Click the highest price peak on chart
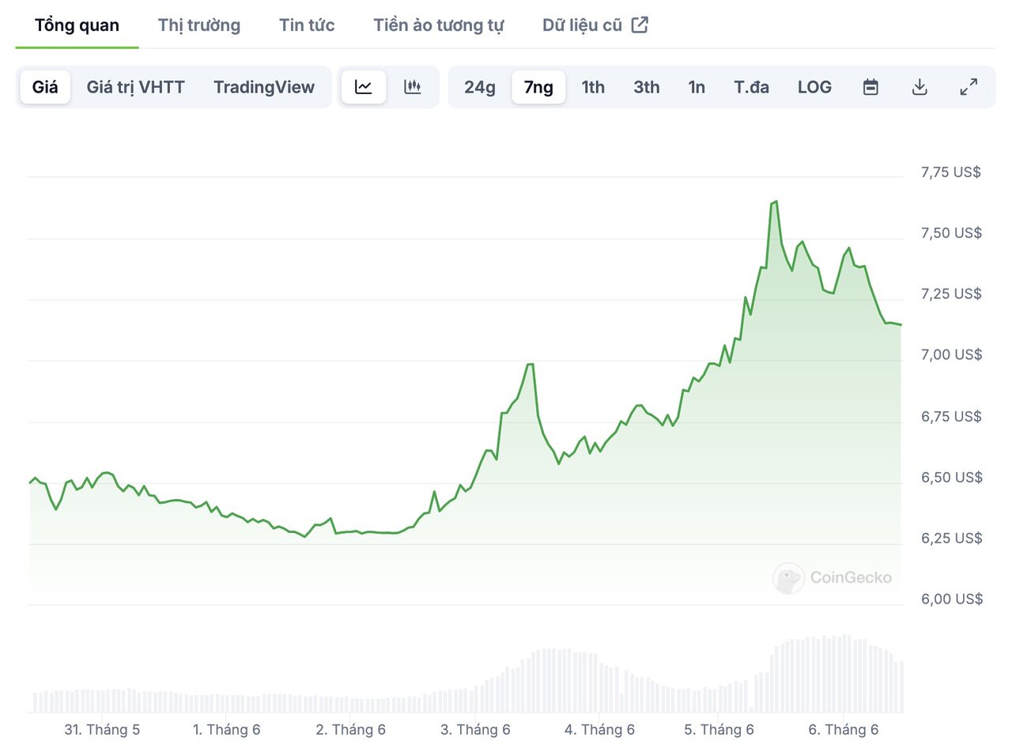1012x756 pixels. click(x=776, y=202)
